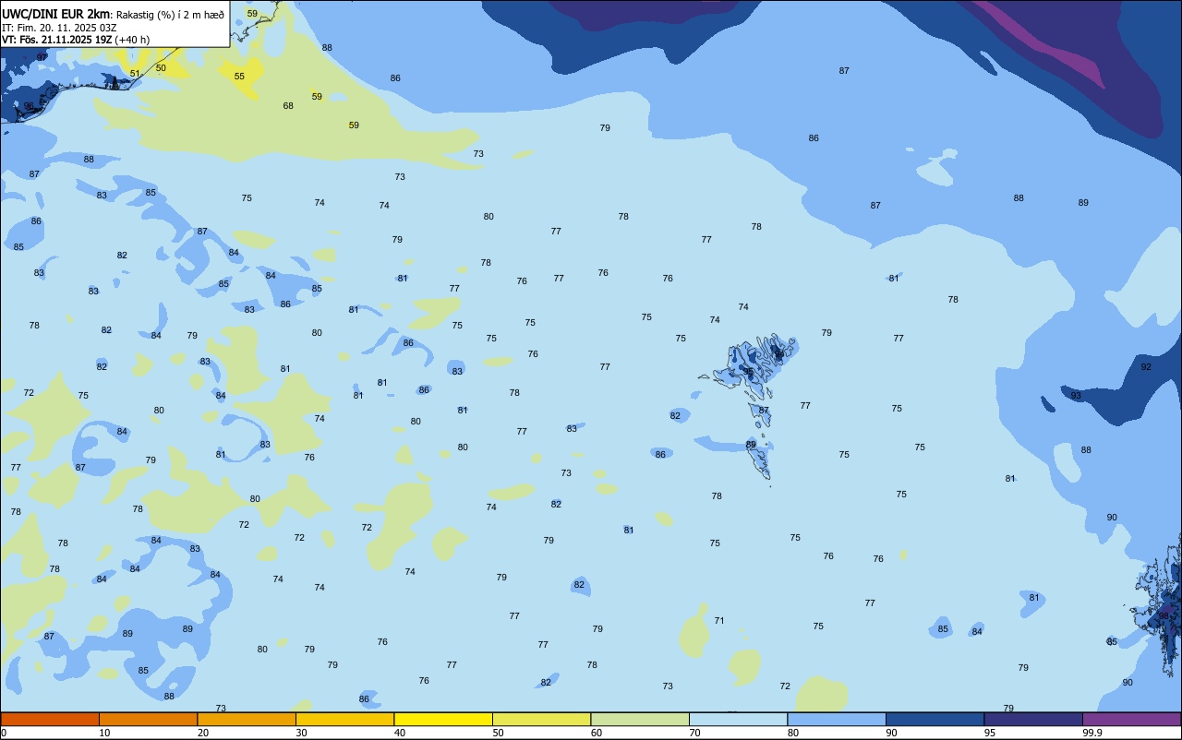1182x740 pixels.
Task: Select the "VT: Fös. 21.11.2025 19Z (+40 h)" line
Action: tap(76, 40)
